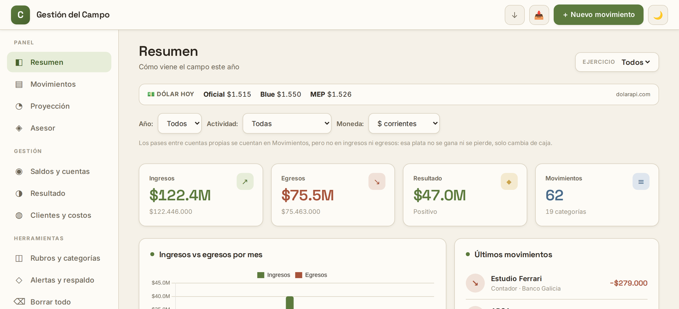The image size is (679, 309).
Task: Click the Últimos movimientos heading
Action: click(x=513, y=255)
